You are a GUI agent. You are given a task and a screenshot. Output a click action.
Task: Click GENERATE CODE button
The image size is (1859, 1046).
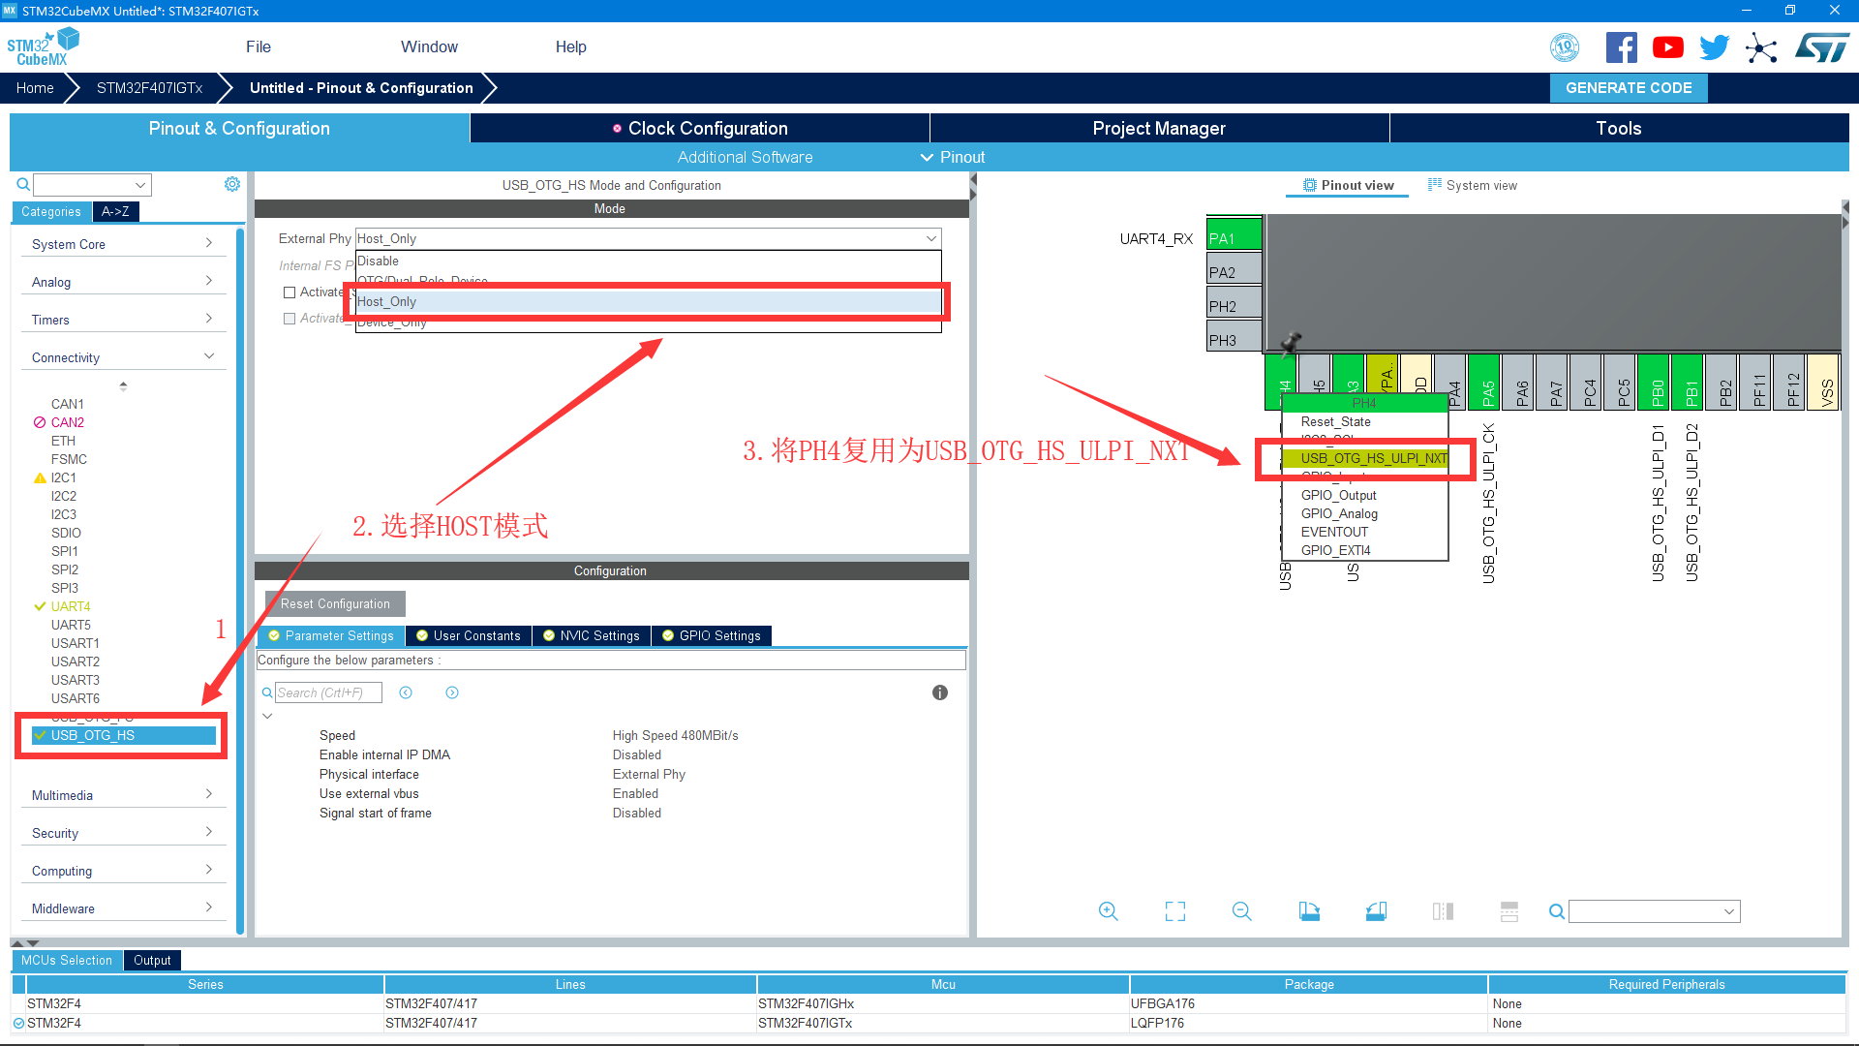click(1629, 88)
